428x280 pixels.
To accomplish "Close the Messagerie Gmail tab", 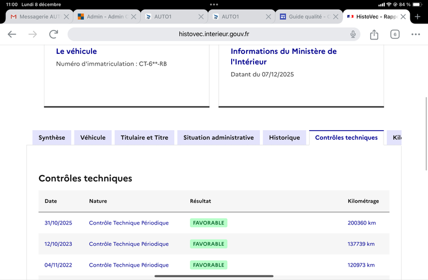I will tap(66, 17).
